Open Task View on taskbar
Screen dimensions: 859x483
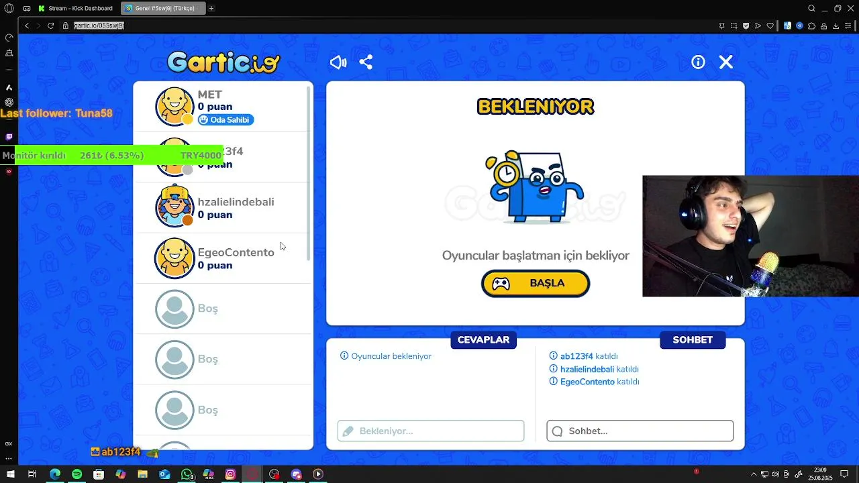click(32, 474)
